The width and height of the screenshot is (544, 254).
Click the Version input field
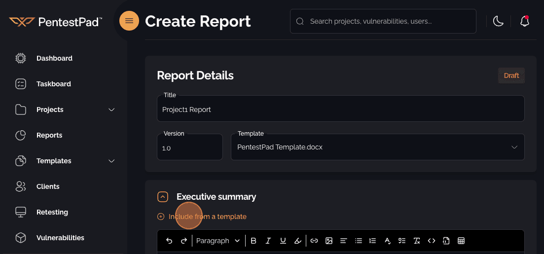pyautogui.click(x=190, y=147)
